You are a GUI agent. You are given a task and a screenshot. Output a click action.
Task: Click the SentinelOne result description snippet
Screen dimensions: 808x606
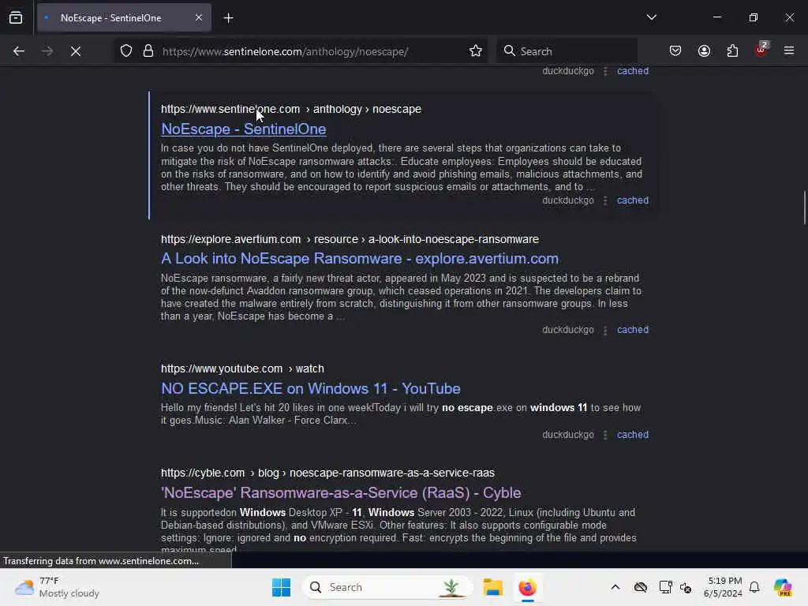(x=402, y=167)
